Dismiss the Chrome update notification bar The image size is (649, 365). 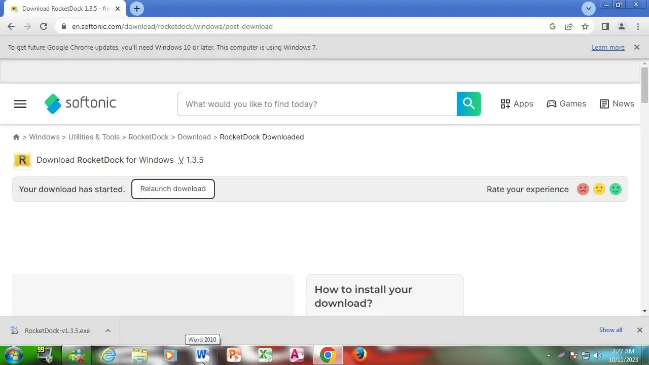637,47
